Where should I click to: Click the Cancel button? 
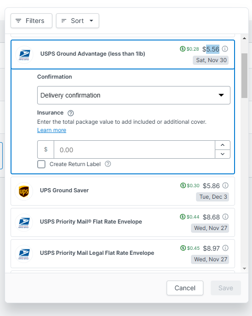click(185, 288)
